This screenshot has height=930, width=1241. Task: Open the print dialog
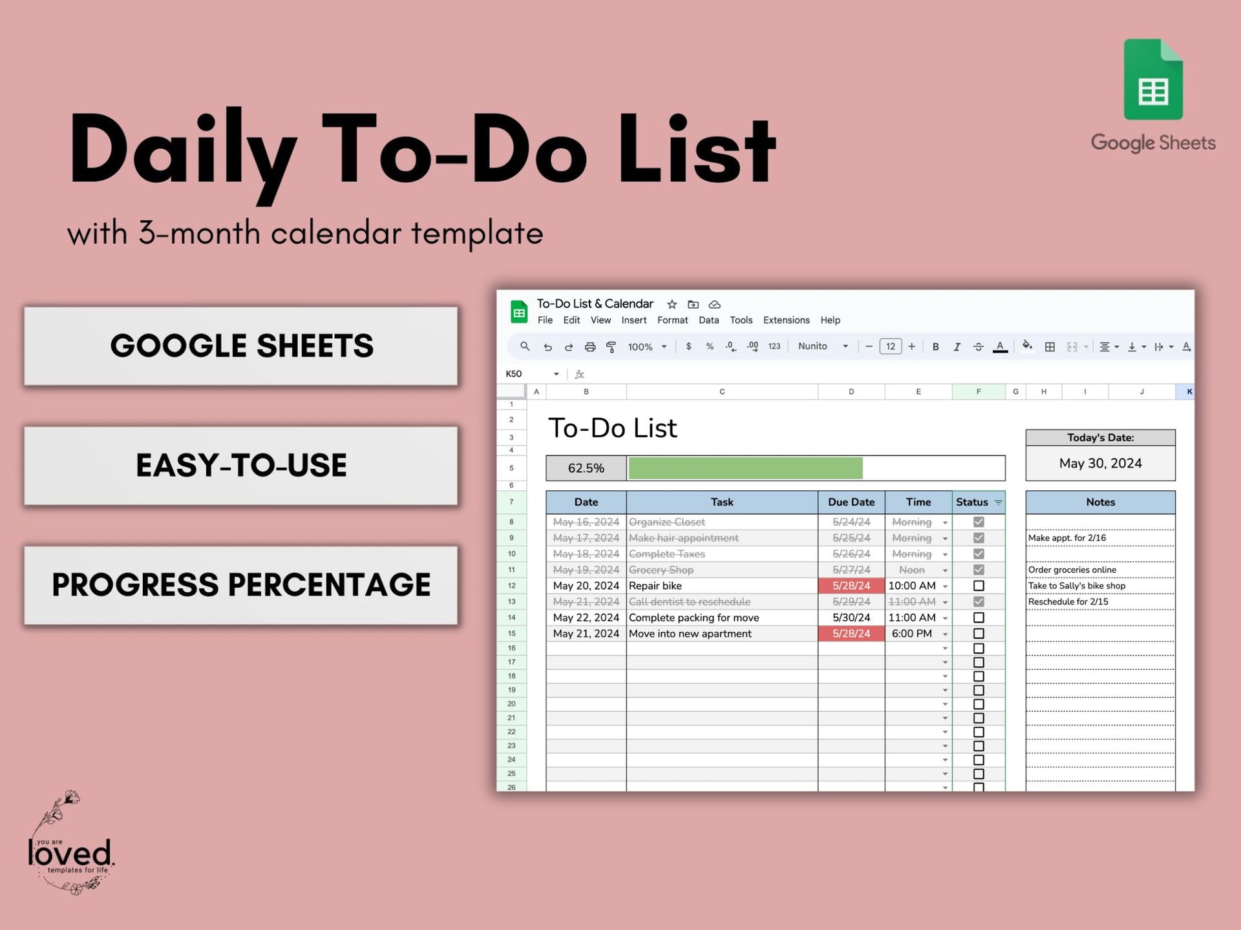point(590,347)
